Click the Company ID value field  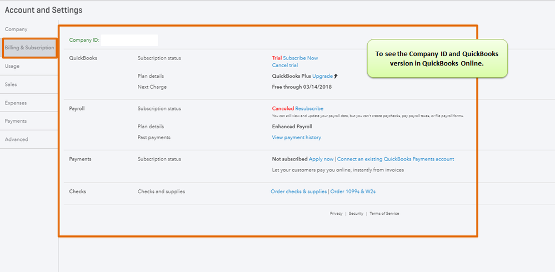[129, 41]
